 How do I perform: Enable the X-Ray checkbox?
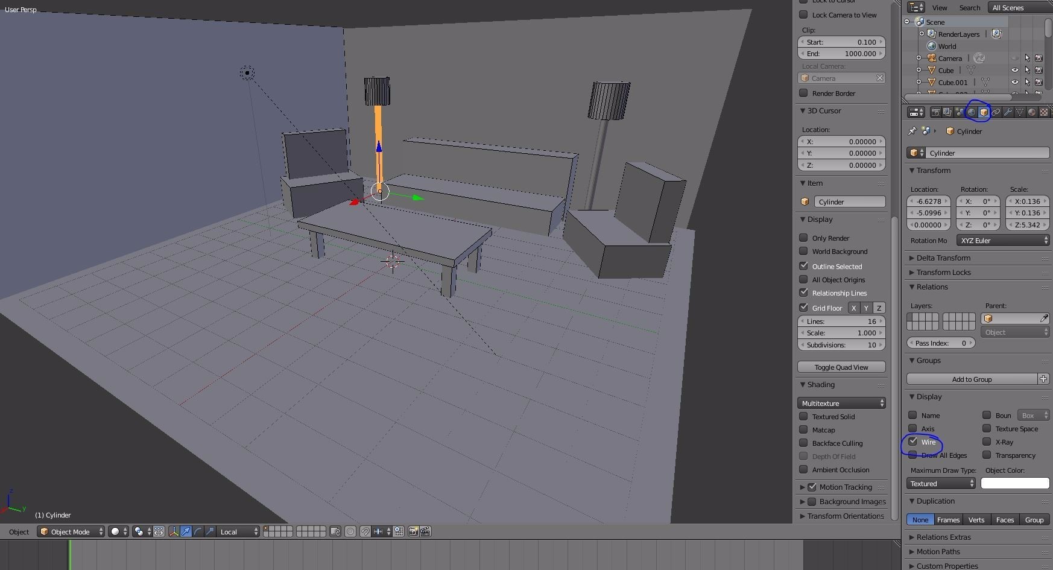point(987,442)
